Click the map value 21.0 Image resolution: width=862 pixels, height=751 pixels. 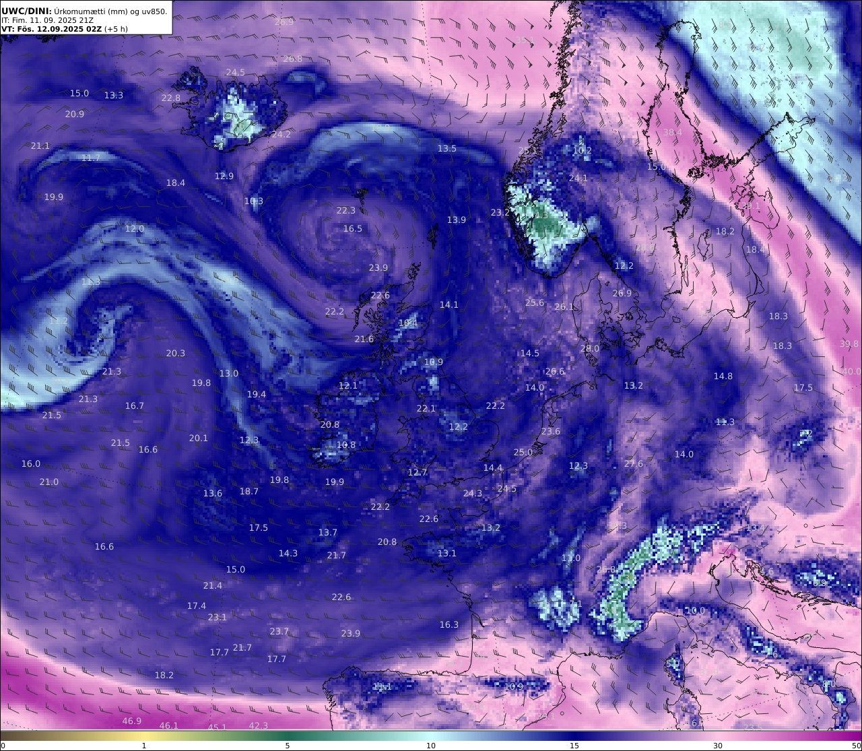pos(49,482)
